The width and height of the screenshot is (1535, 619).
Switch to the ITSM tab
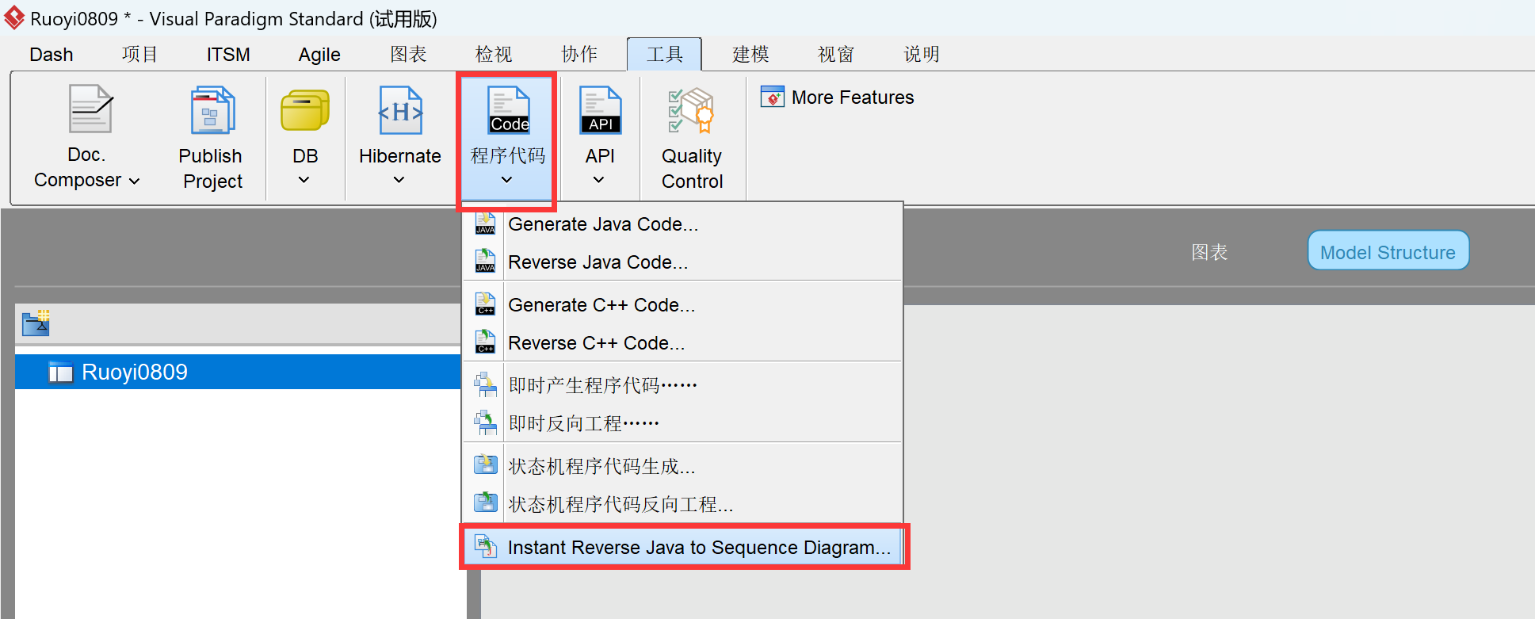[228, 55]
